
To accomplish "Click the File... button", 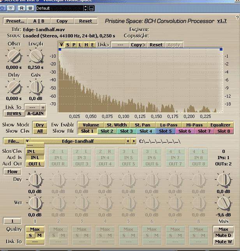I will [14, 141].
